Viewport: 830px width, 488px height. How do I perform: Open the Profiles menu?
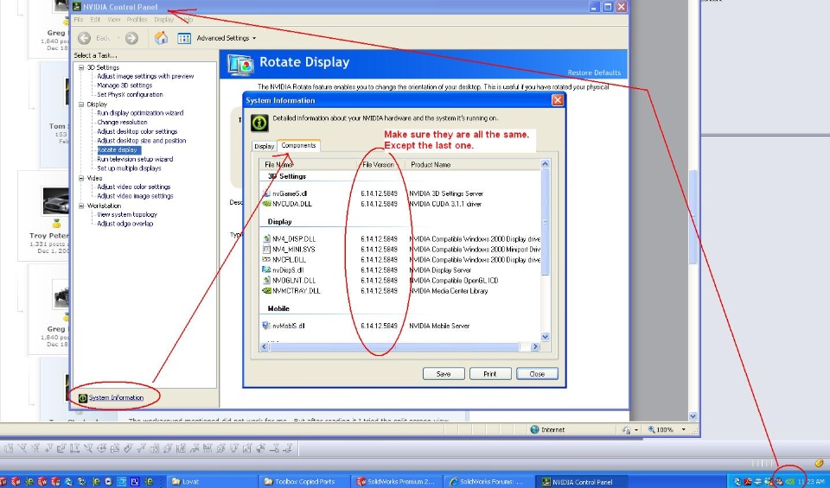tap(137, 20)
